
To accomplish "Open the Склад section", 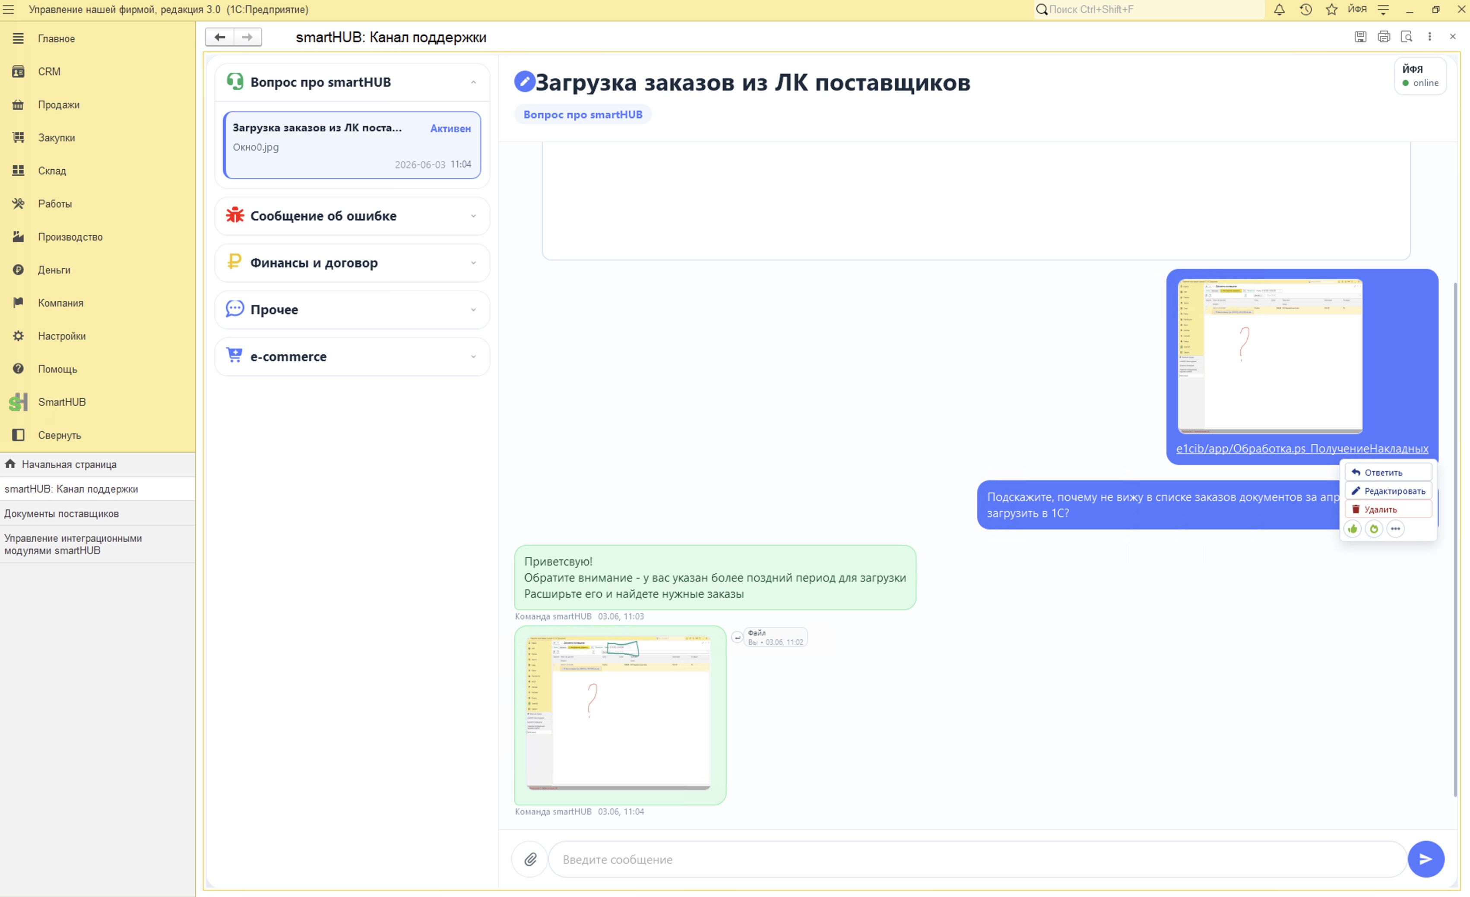I will (98, 171).
